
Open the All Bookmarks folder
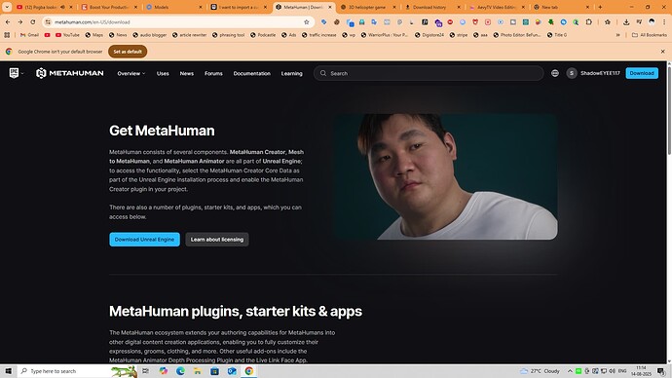pyautogui.click(x=650, y=35)
